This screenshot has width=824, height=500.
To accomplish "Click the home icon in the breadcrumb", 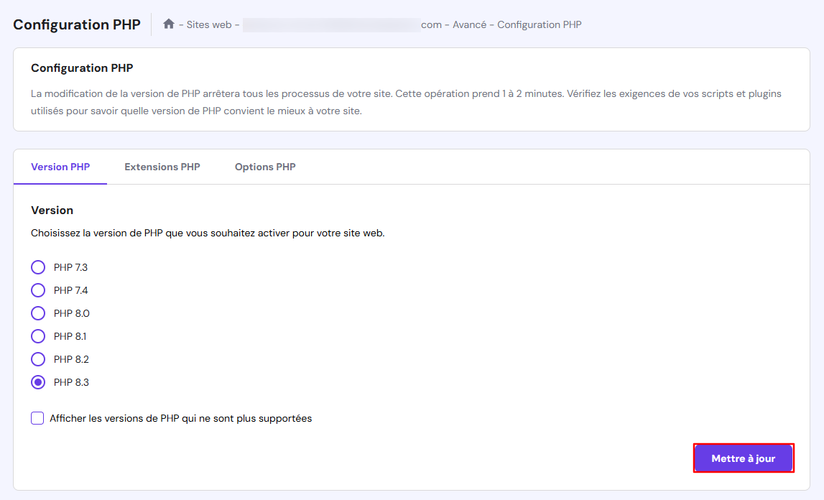I will coord(168,24).
